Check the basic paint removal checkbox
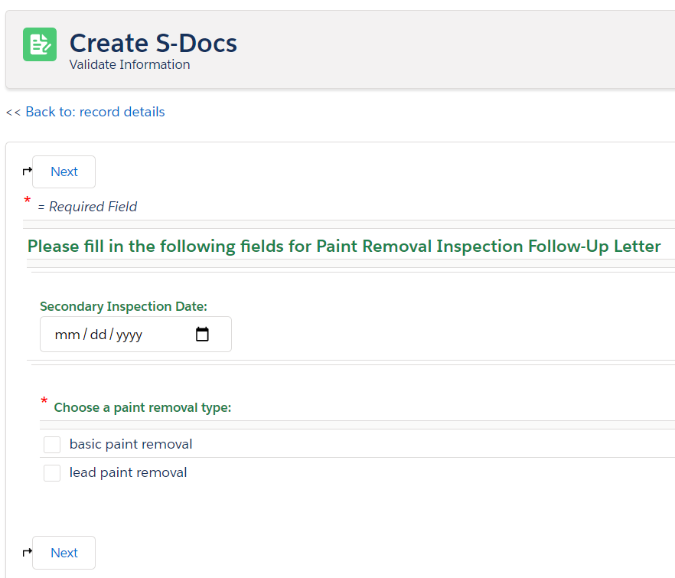 (52, 445)
